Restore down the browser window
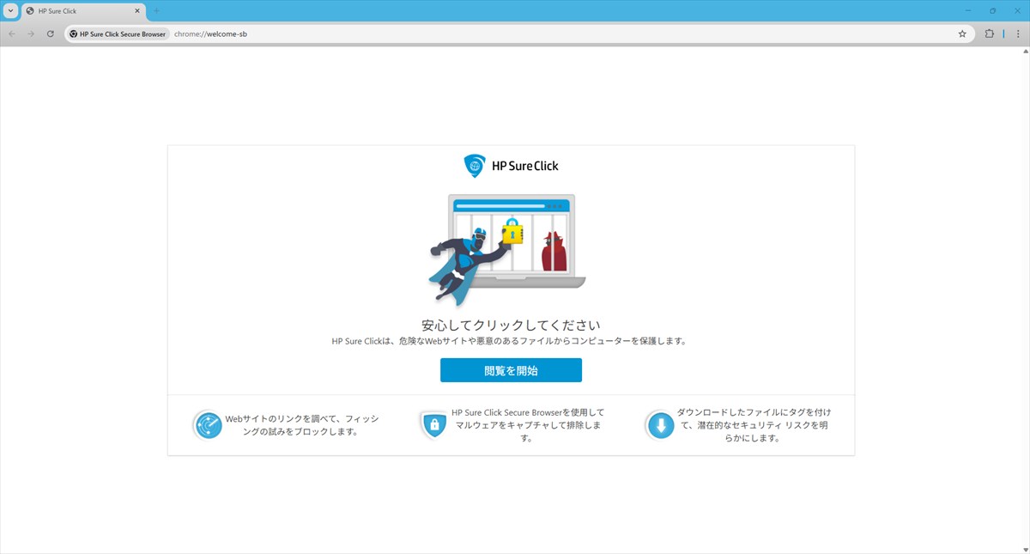Viewport: 1030px width, 554px height. click(x=993, y=11)
